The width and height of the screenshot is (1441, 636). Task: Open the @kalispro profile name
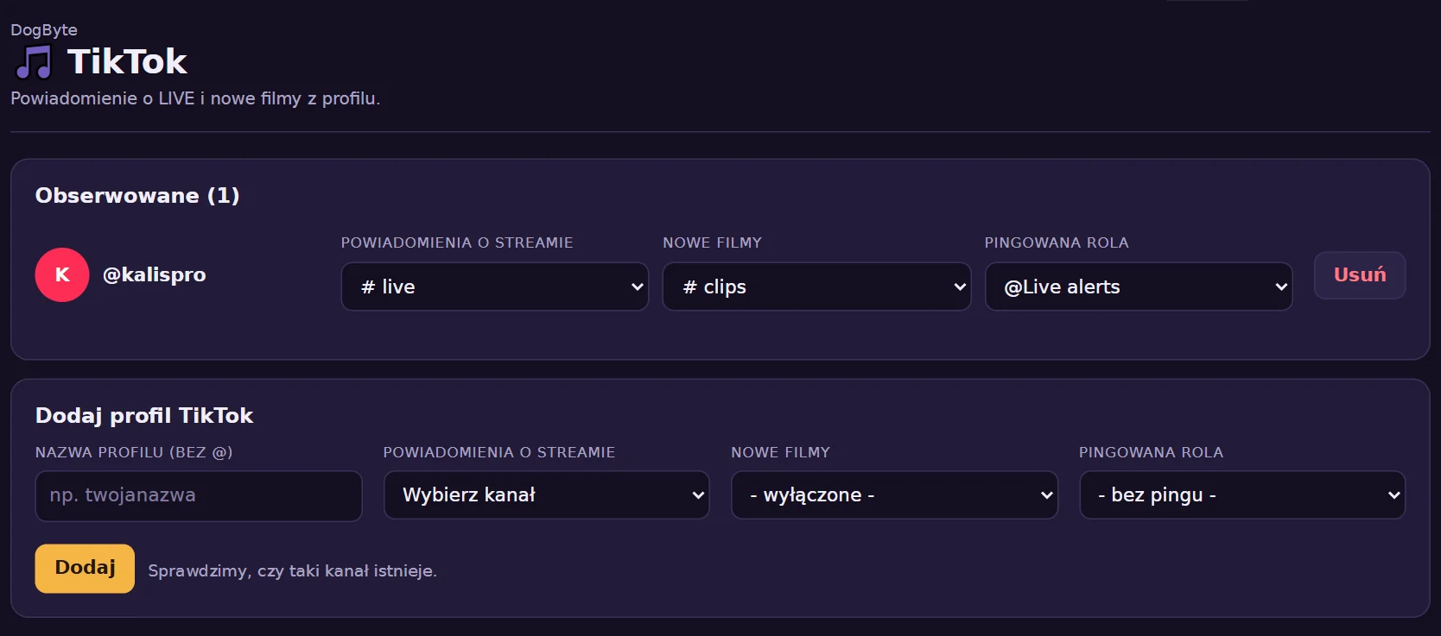pos(155,274)
